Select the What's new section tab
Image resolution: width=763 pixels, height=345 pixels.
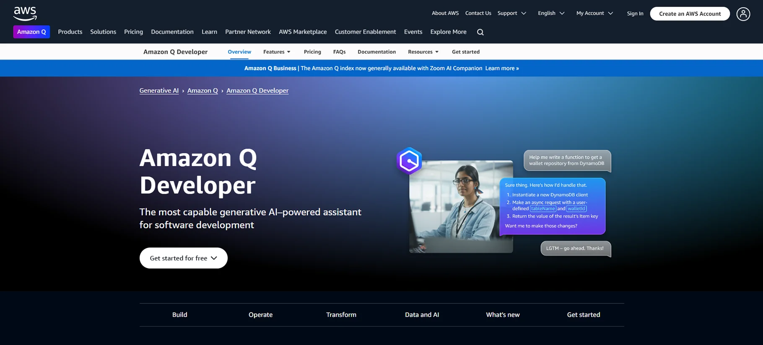[503, 315]
